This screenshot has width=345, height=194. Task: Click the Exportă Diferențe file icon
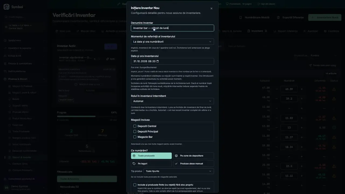tap(278, 18)
